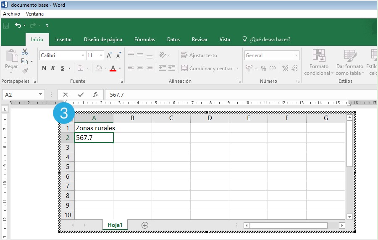Activate the format painter brush

click(25, 71)
